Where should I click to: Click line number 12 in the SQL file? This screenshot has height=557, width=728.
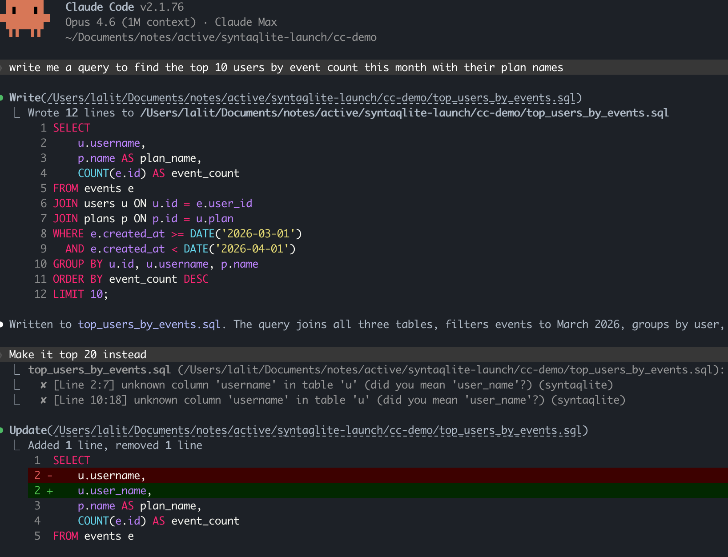coord(40,294)
